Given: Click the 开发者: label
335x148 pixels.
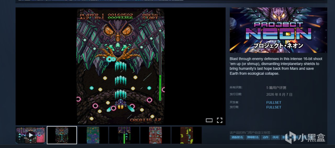Looking at the screenshot, I should tap(234, 102).
